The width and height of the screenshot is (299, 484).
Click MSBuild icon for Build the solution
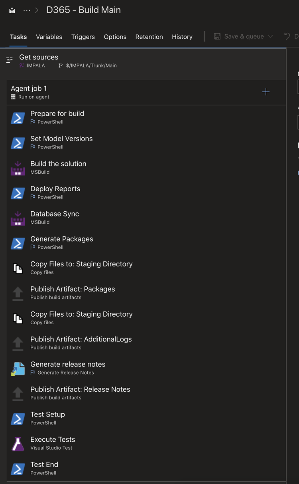coord(18,168)
